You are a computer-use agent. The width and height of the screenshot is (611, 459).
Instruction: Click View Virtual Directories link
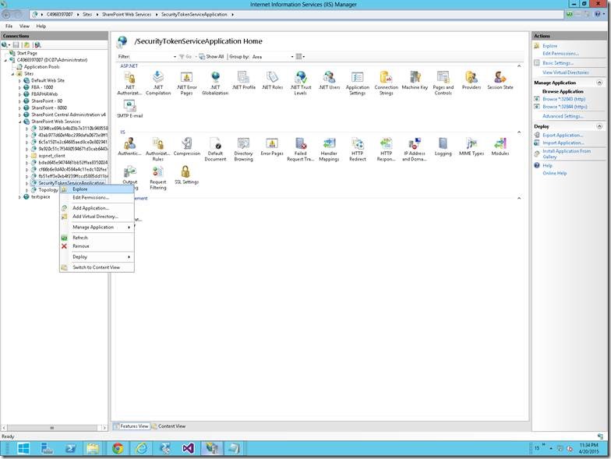pyautogui.click(x=566, y=72)
